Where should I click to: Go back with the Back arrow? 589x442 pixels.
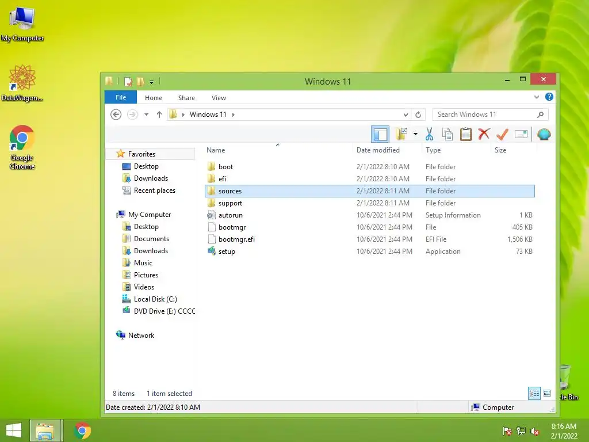116,115
